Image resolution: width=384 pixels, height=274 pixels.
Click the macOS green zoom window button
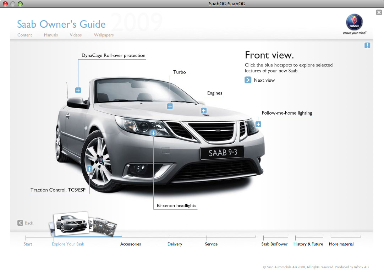click(x=20, y=4)
